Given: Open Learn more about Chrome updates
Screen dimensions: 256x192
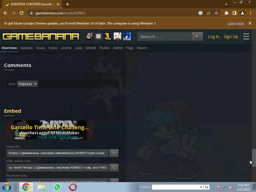Looking at the screenshot, I should tap(236, 23).
